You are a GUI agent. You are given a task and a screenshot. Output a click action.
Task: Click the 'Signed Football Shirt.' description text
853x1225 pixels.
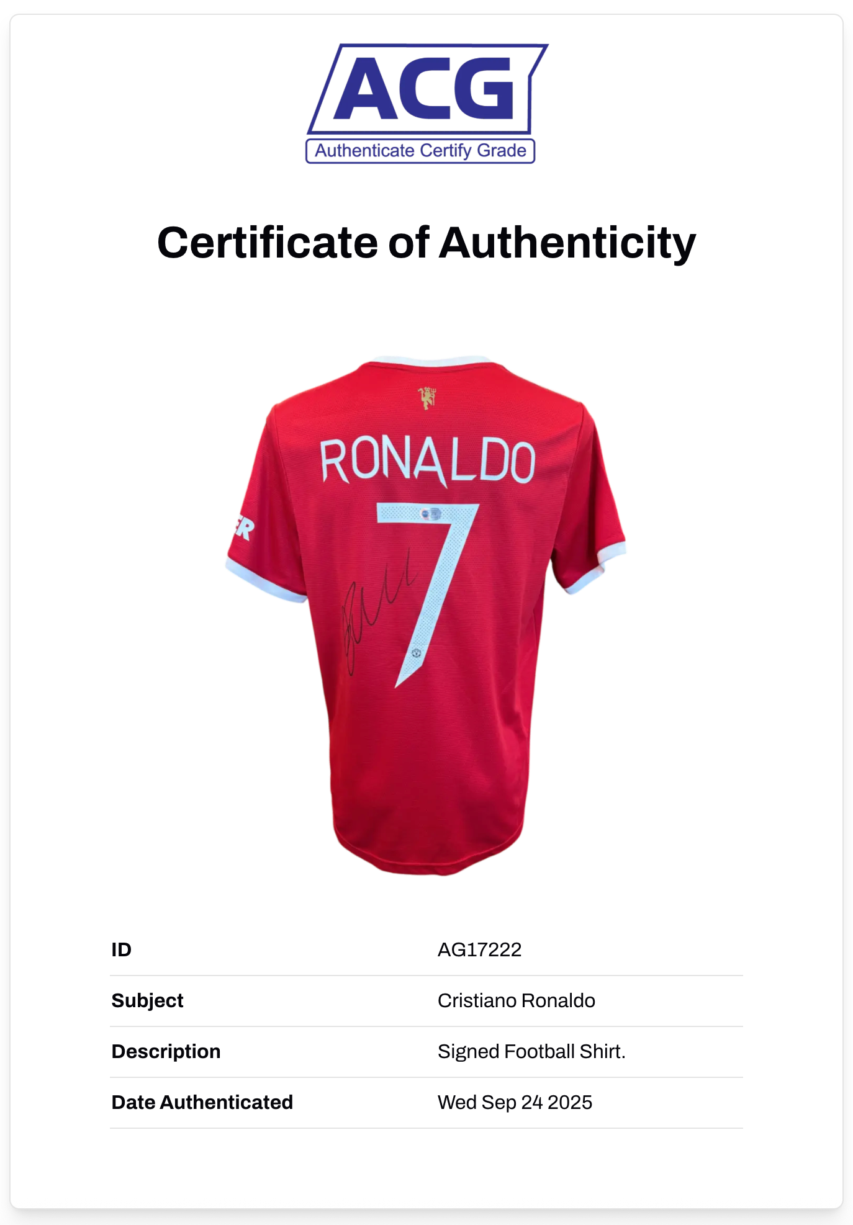pos(531,1051)
